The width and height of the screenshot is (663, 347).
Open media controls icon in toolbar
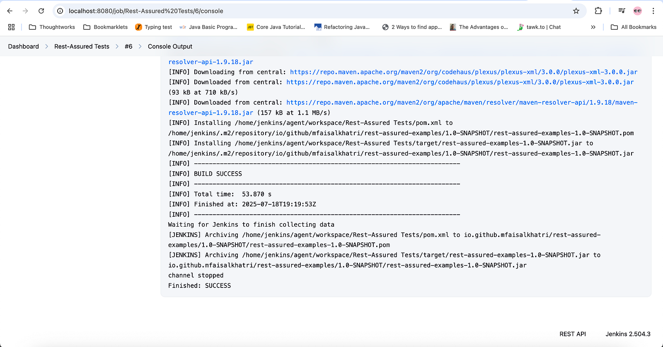622,11
